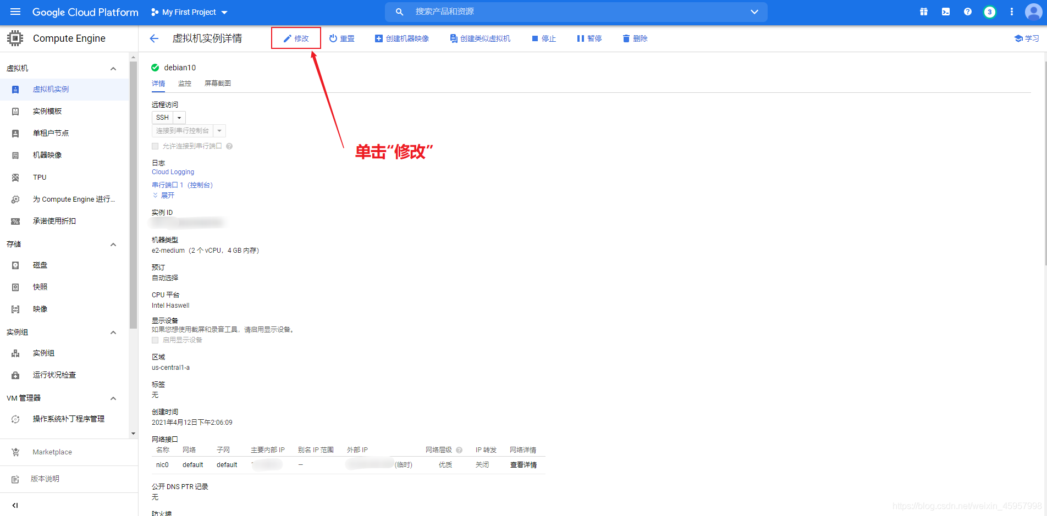Switch to the 详情 tab

pyautogui.click(x=158, y=84)
